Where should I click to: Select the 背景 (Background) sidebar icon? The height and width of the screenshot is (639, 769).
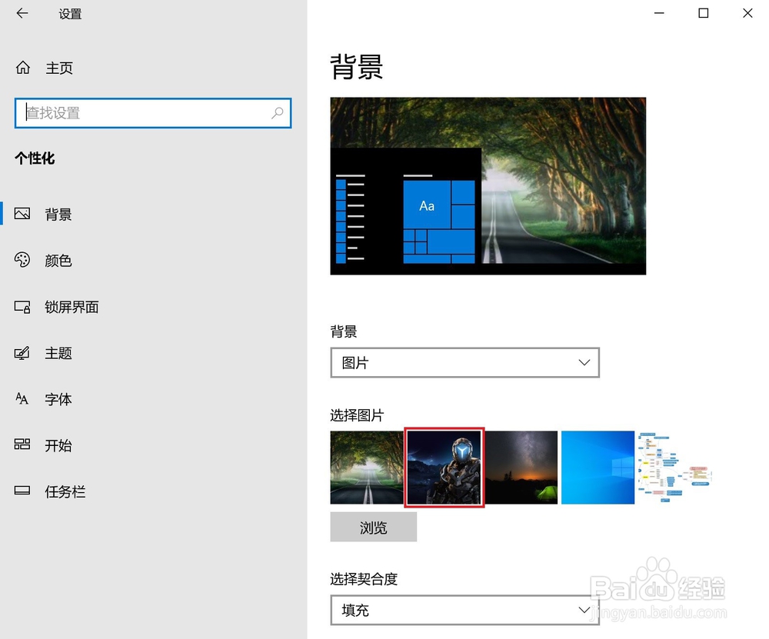click(x=23, y=214)
